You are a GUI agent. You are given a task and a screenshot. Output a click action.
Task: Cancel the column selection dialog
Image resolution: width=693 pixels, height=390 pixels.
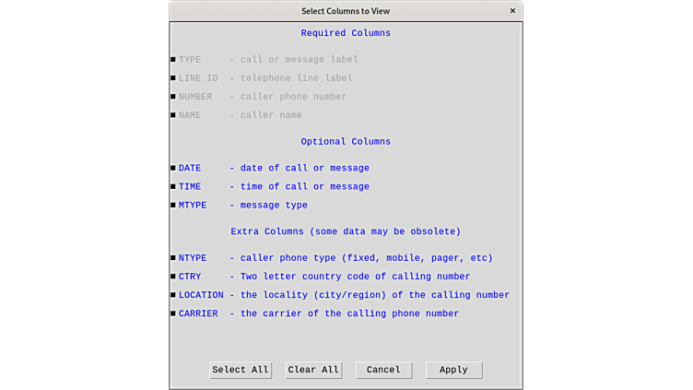[383, 370]
